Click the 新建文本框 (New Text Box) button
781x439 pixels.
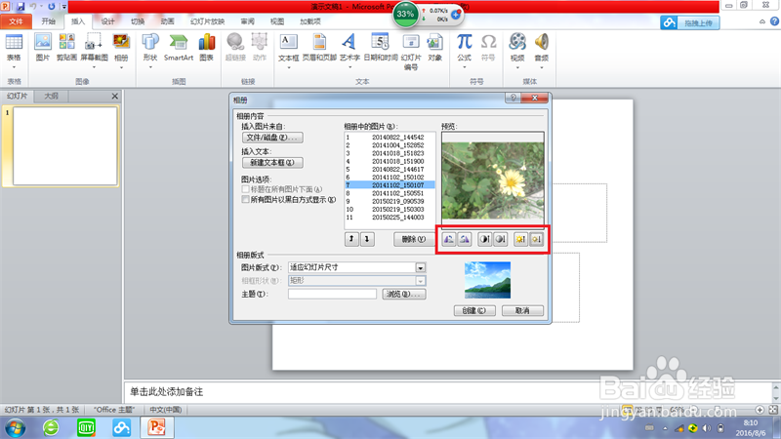tap(272, 162)
